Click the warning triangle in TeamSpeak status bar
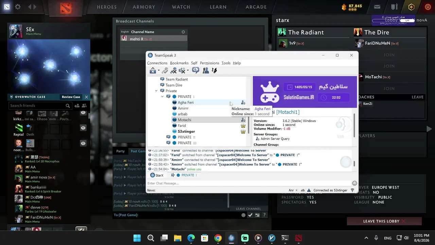Viewport: 435px width, 245px height. [308, 190]
